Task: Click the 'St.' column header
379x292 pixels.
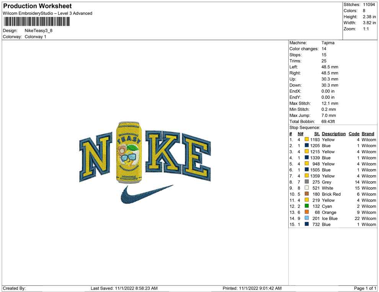Action: tap(317, 134)
